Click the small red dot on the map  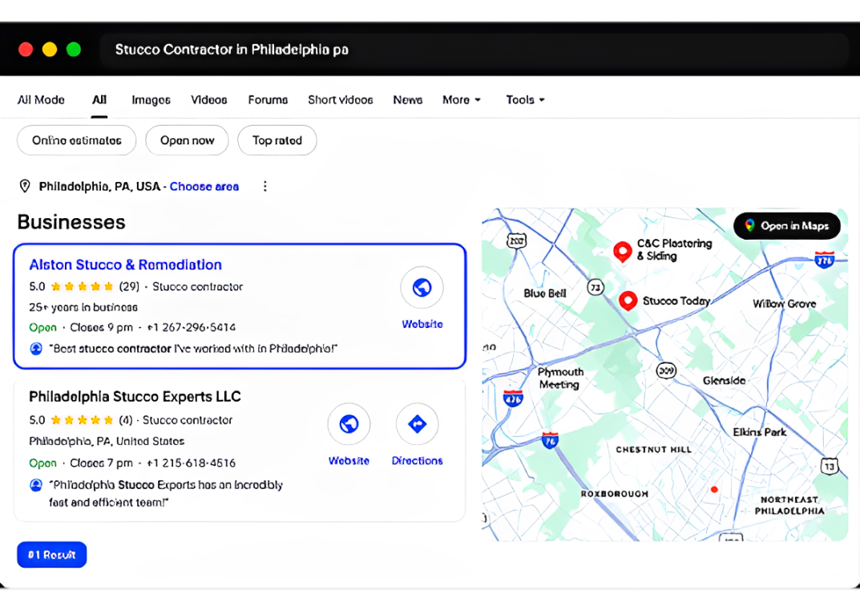[x=714, y=489]
